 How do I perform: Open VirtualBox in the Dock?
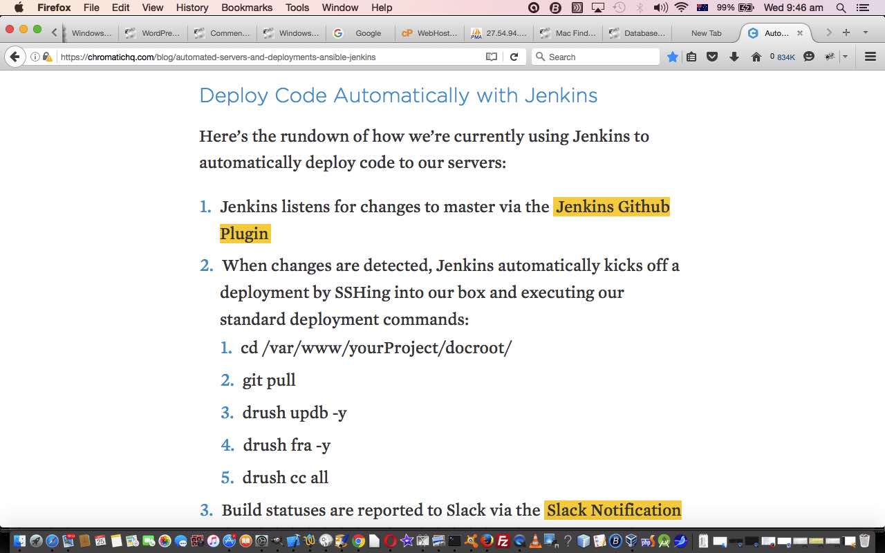(631, 541)
